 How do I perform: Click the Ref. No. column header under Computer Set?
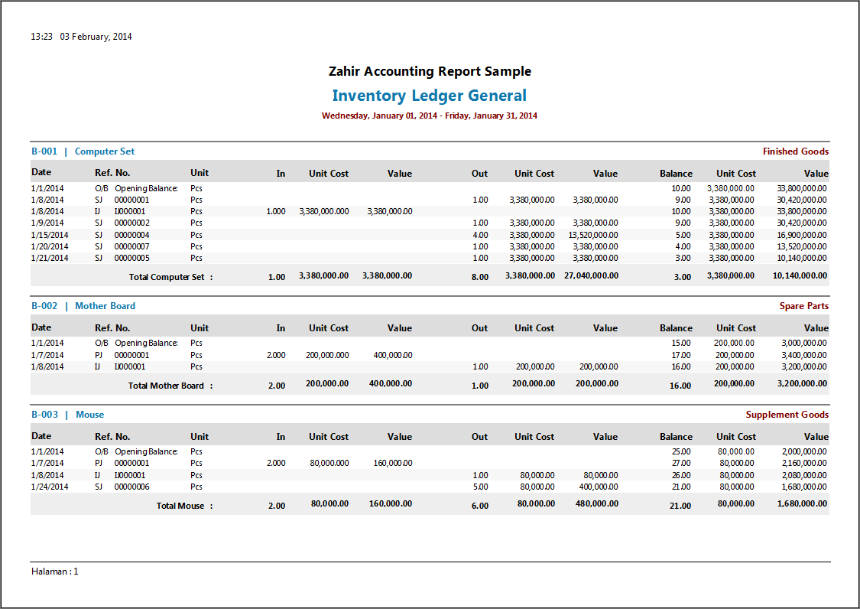112,172
